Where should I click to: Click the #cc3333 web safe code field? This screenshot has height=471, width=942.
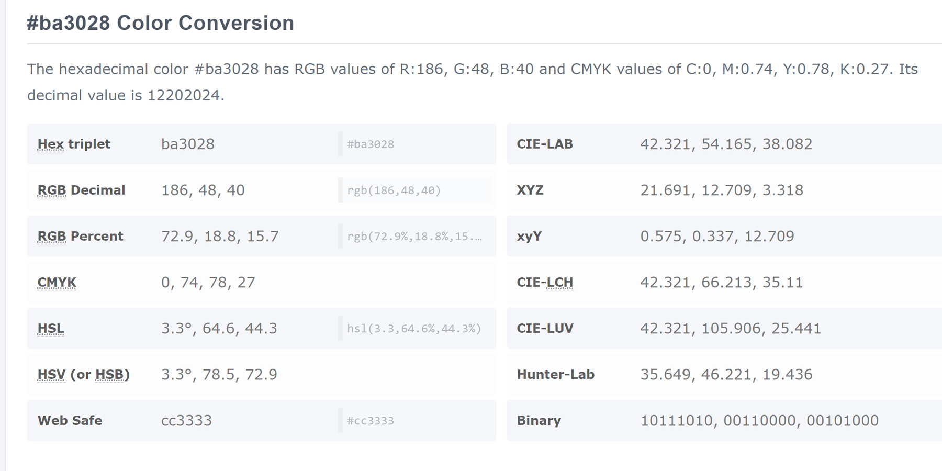pyautogui.click(x=416, y=420)
